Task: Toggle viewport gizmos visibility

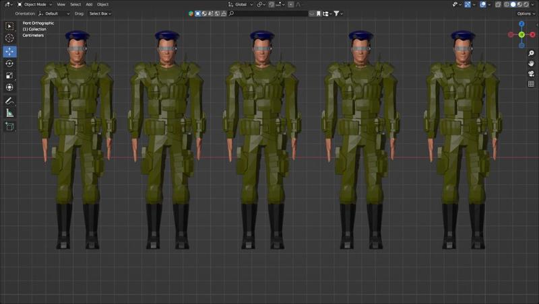Action: click(x=468, y=5)
